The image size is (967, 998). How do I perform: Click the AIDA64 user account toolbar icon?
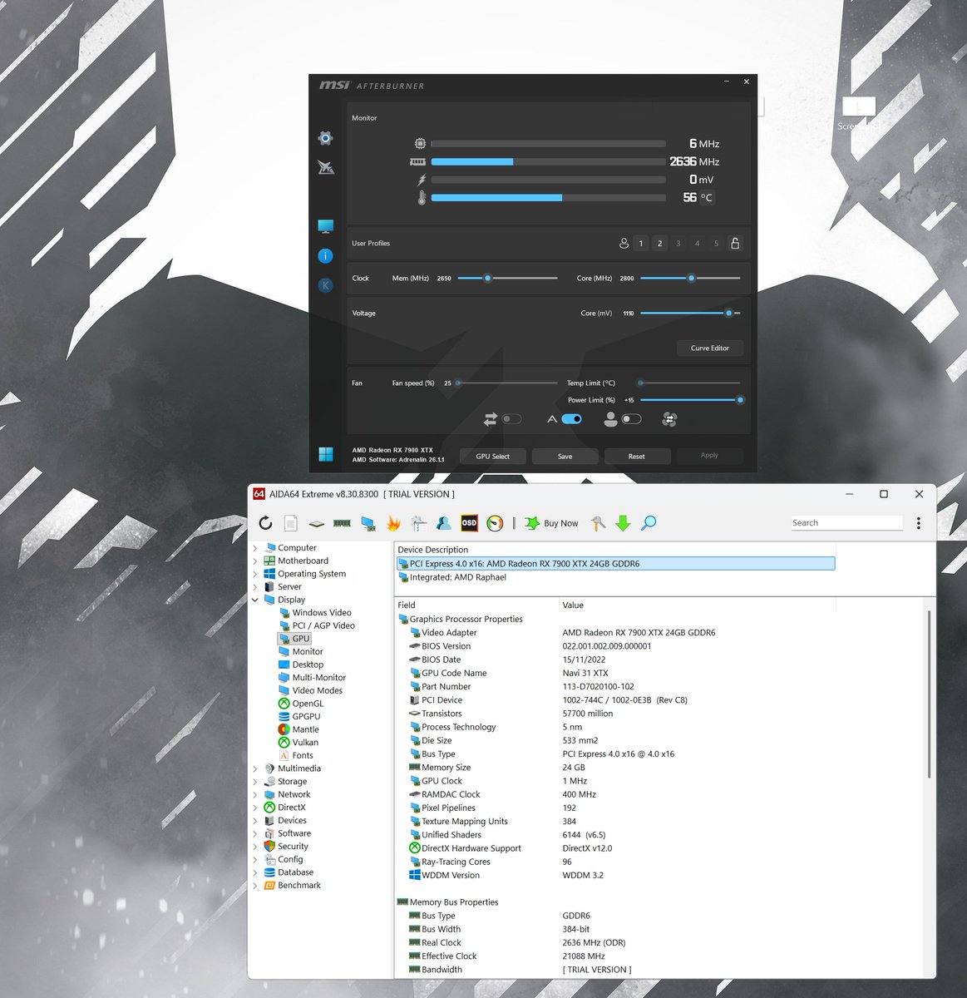tap(444, 523)
